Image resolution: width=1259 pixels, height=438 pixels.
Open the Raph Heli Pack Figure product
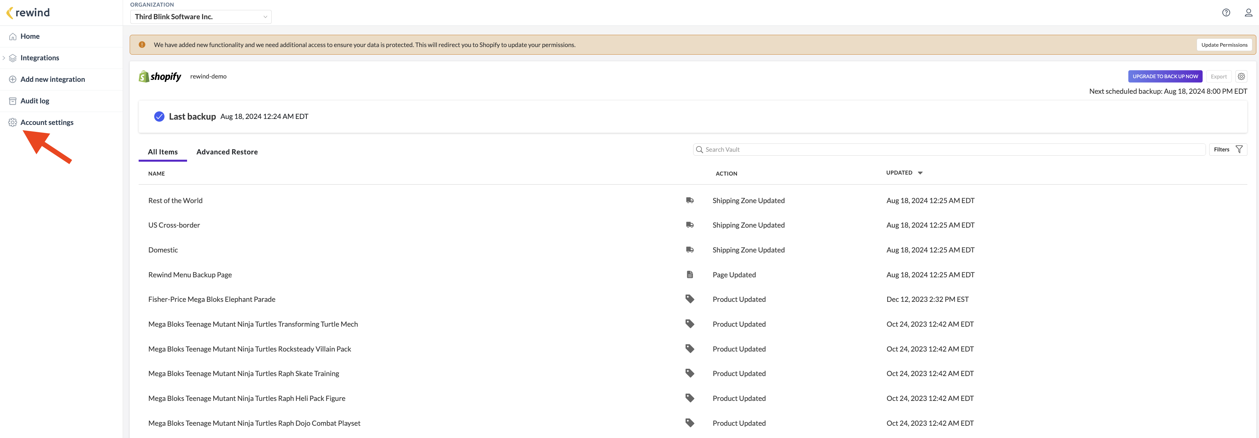click(x=246, y=399)
